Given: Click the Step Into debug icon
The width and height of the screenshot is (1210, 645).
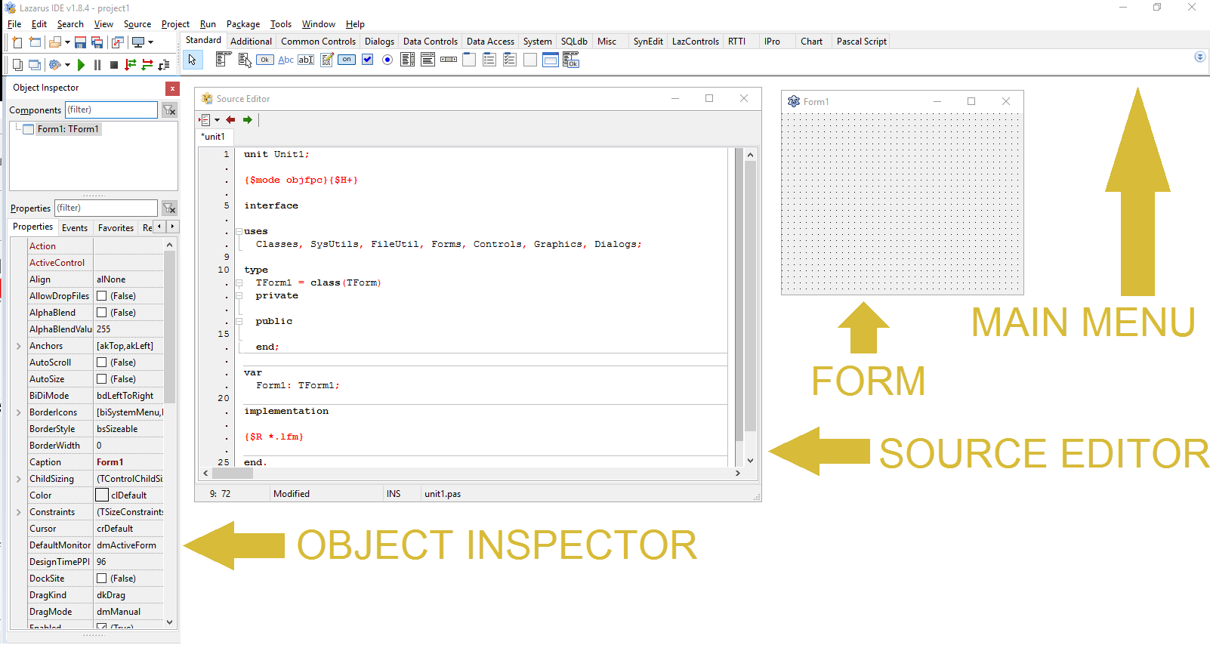Looking at the screenshot, I should (x=131, y=65).
